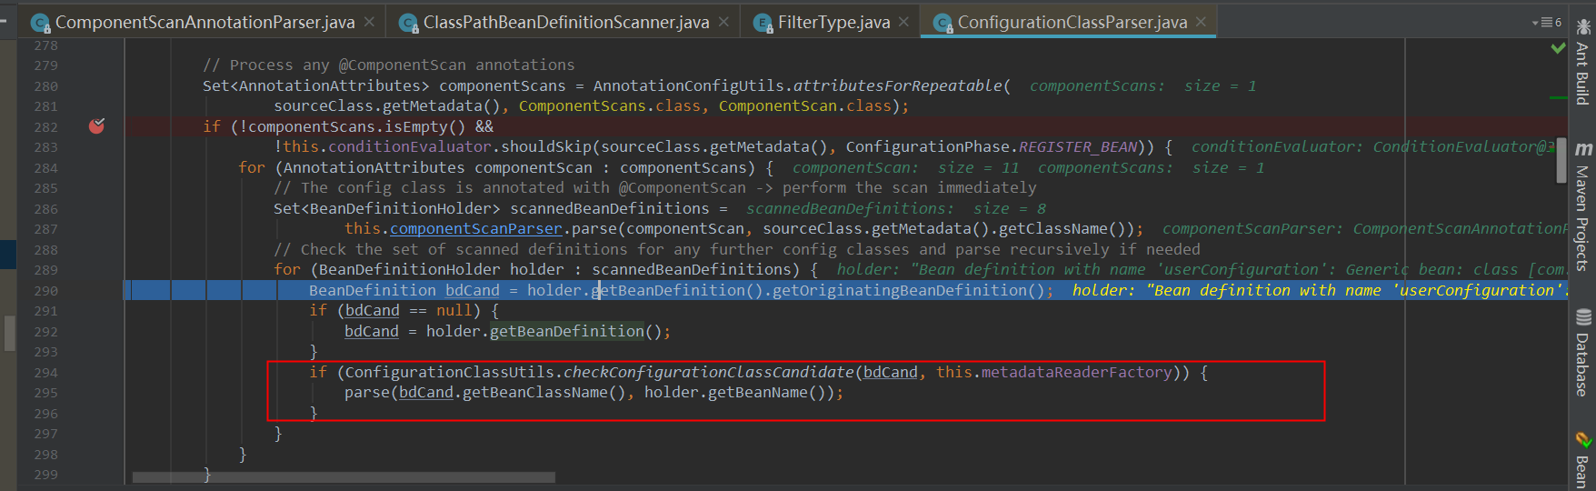This screenshot has width=1596, height=491.
Task: Click gutter line number 289
Action: pyautogui.click(x=45, y=270)
